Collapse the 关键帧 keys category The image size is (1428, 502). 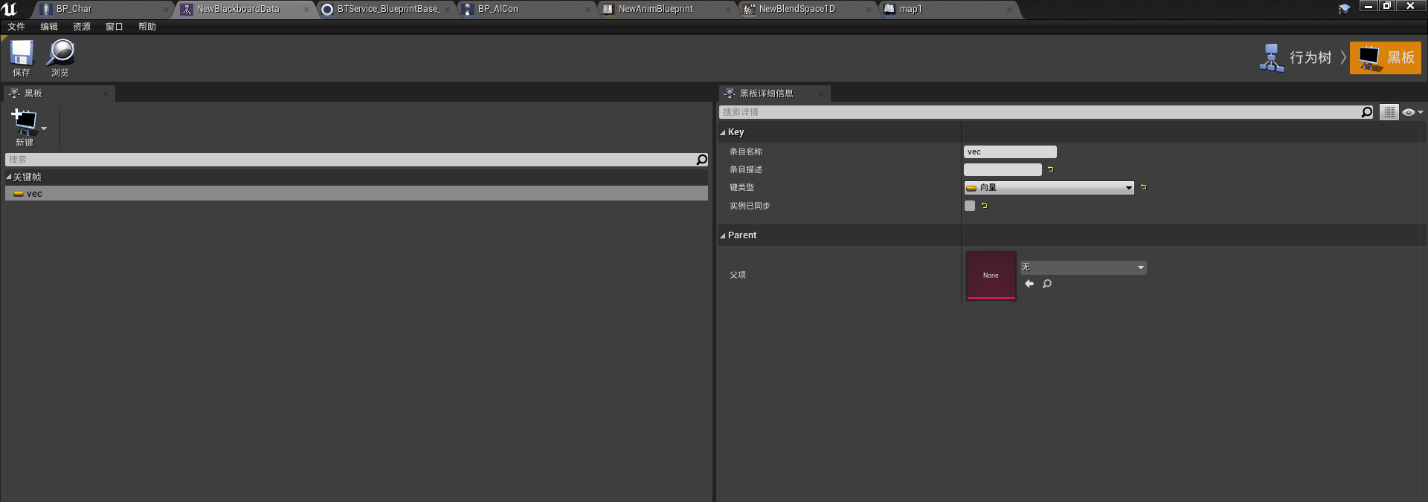[x=9, y=177]
